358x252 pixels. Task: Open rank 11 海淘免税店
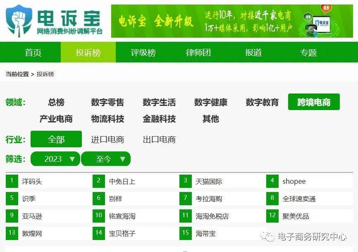coord(212,216)
